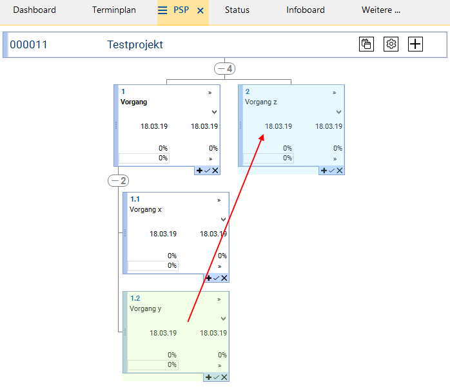The width and height of the screenshot is (450, 387).
Task: Click the bottom double arrow in card 2
Action: pos(335,159)
